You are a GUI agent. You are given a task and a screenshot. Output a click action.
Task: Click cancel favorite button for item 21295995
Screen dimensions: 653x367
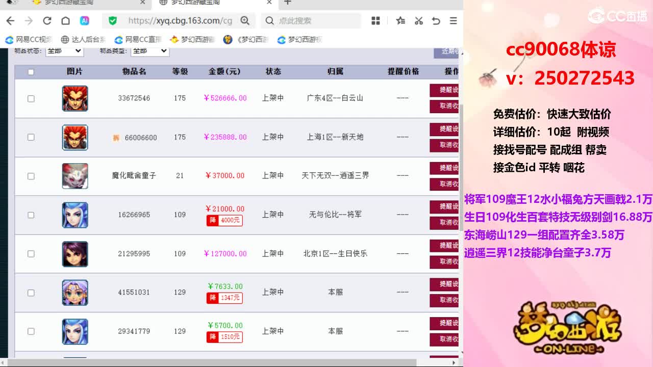pos(444,261)
